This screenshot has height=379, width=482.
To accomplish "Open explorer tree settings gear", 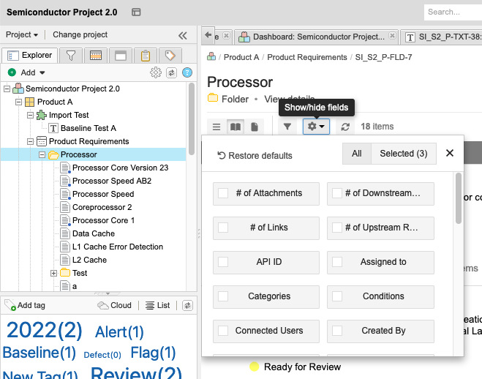I will point(156,72).
